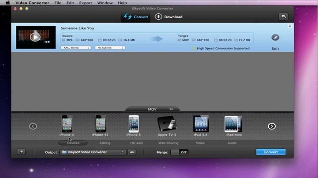Open the Output folder dropdown
Image resolution: width=318 pixels, height=178 pixels.
click(92, 152)
